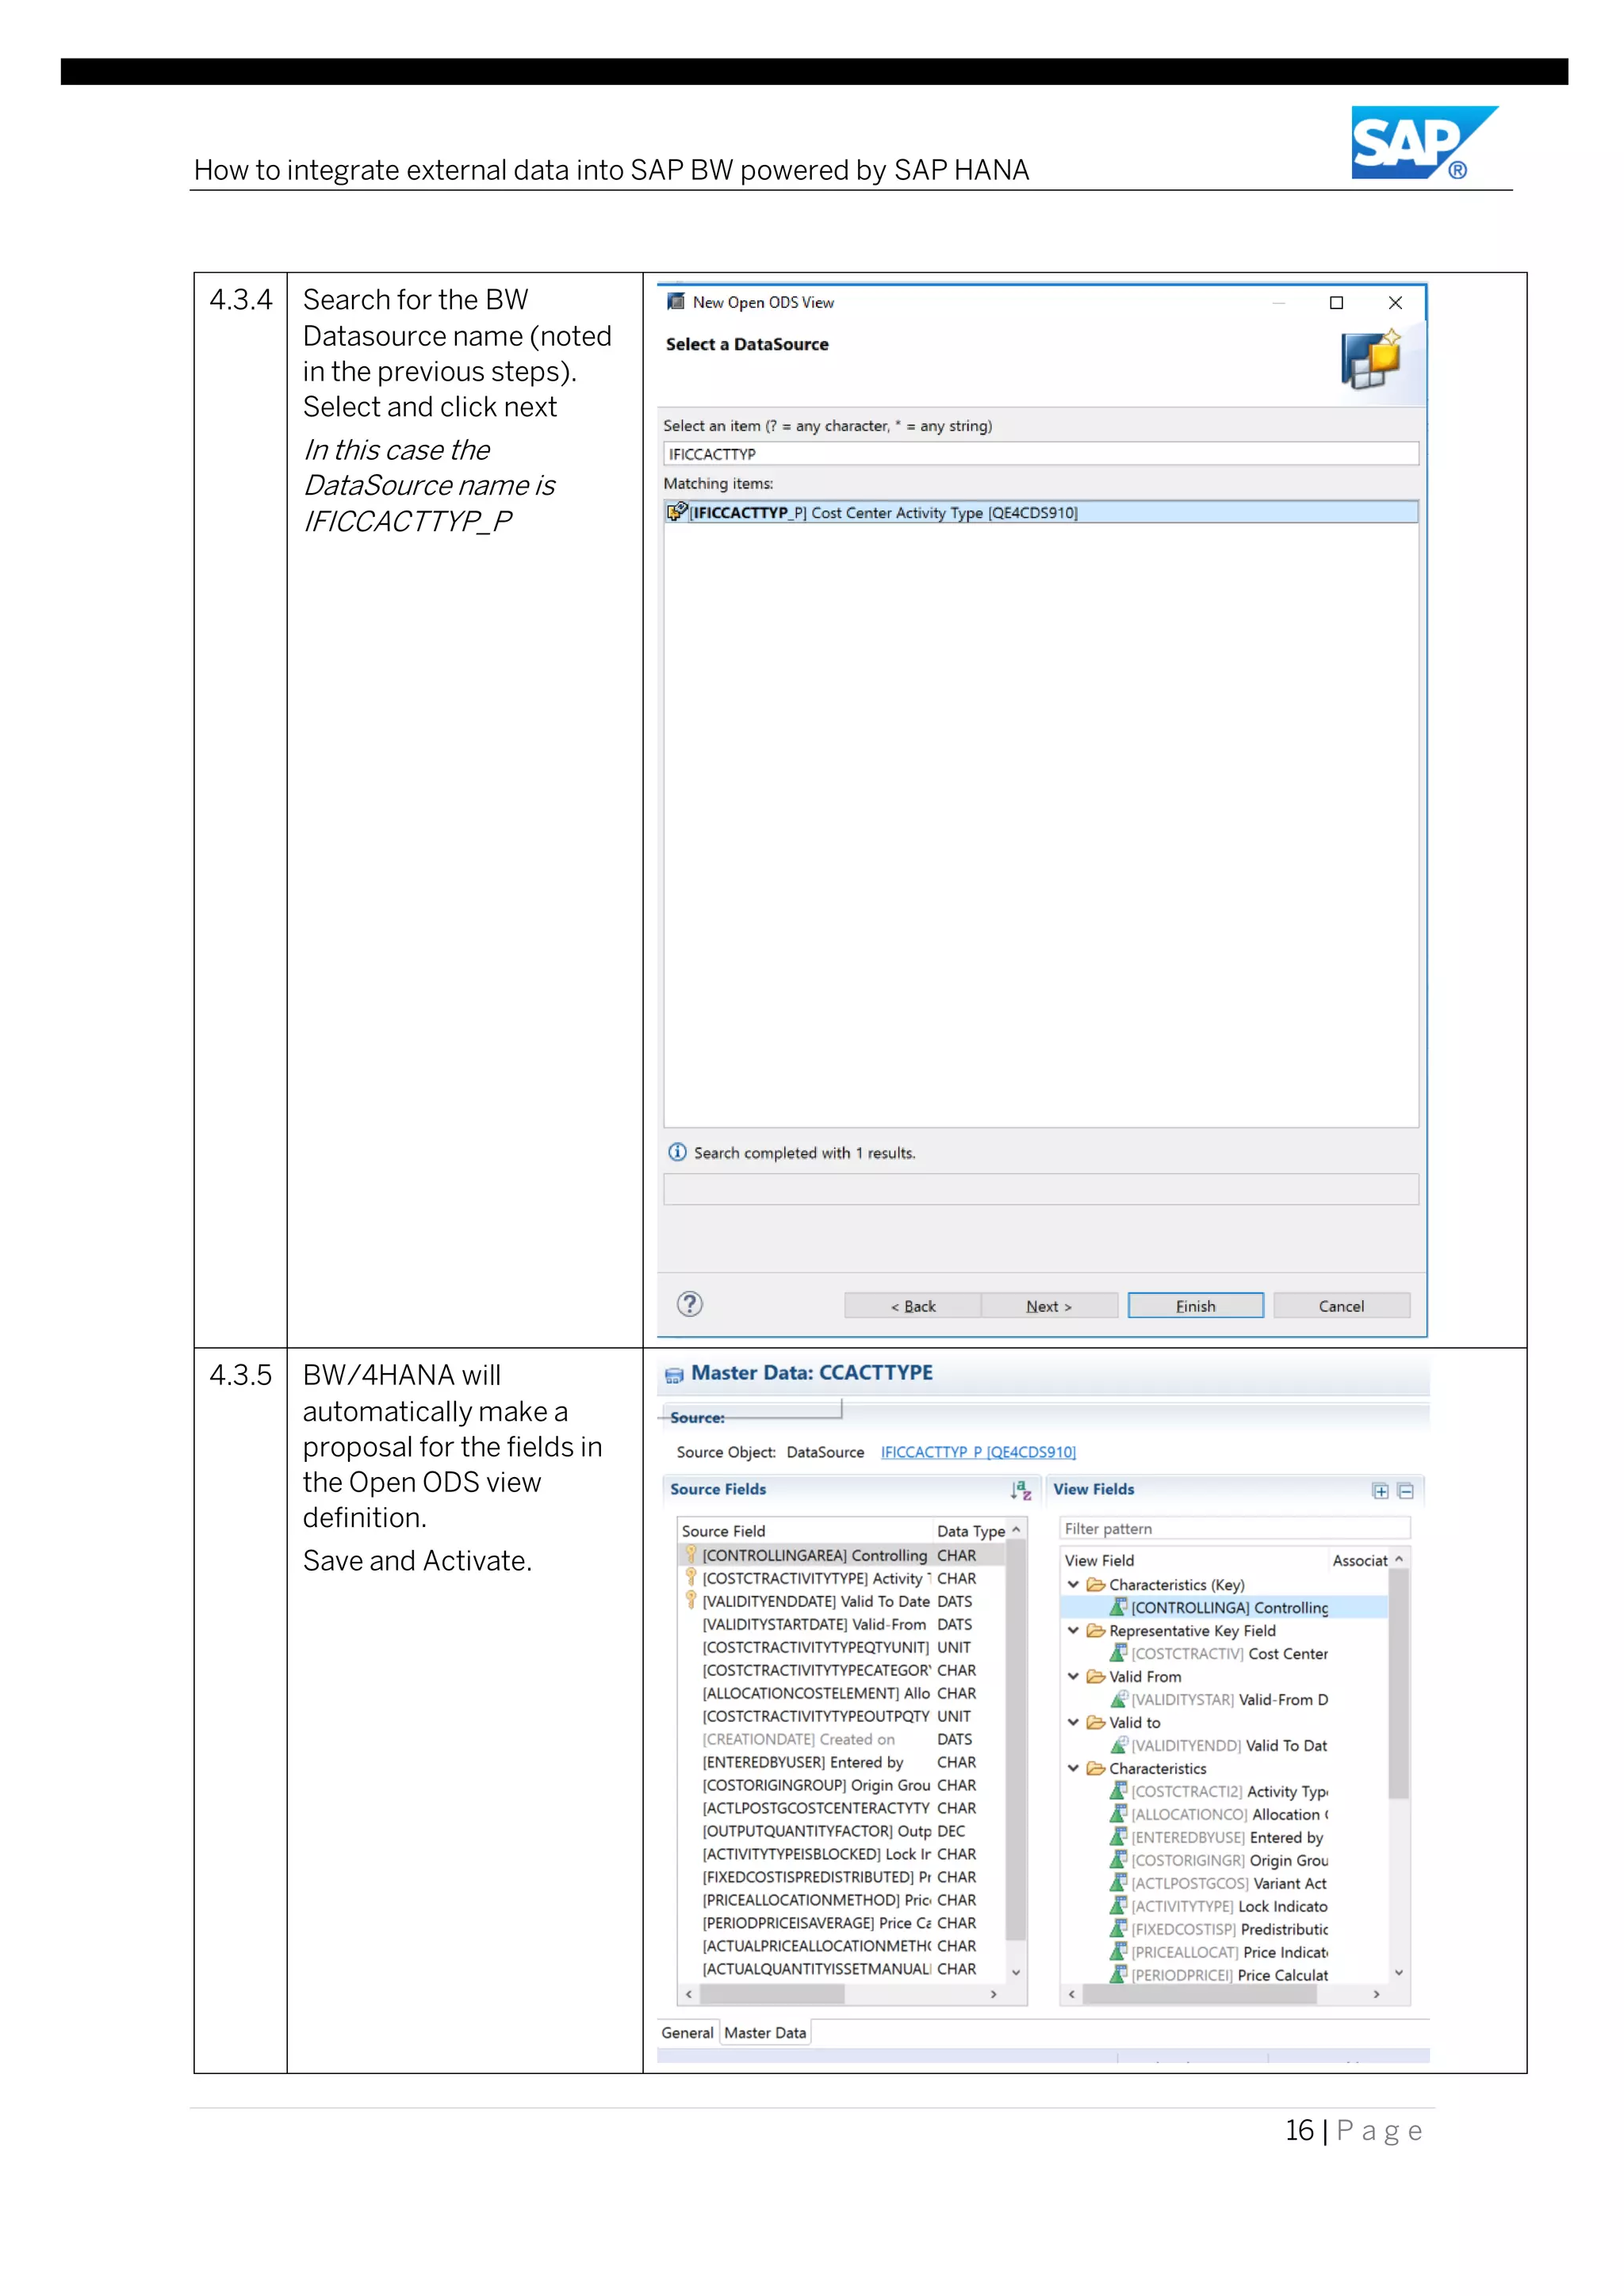1624x2296 pixels.
Task: Collapse the Characteristics tree node
Action: click(1073, 1769)
